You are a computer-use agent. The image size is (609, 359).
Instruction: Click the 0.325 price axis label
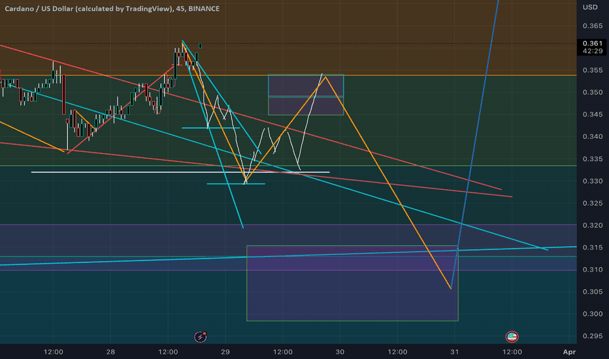tap(592, 204)
